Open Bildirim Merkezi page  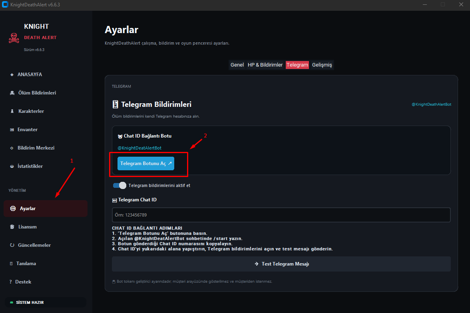coord(36,148)
